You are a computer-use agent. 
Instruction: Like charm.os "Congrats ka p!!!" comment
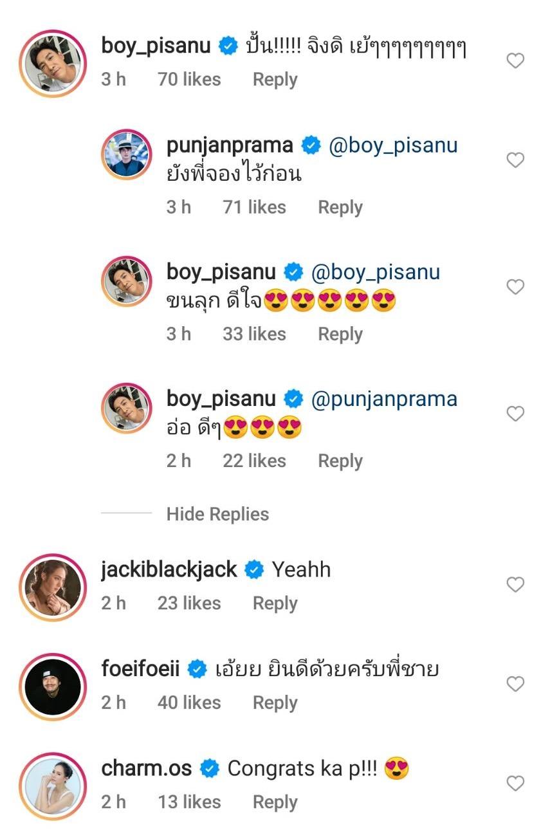(x=515, y=783)
